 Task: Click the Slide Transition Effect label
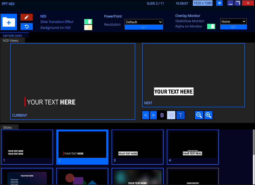coord(57,22)
